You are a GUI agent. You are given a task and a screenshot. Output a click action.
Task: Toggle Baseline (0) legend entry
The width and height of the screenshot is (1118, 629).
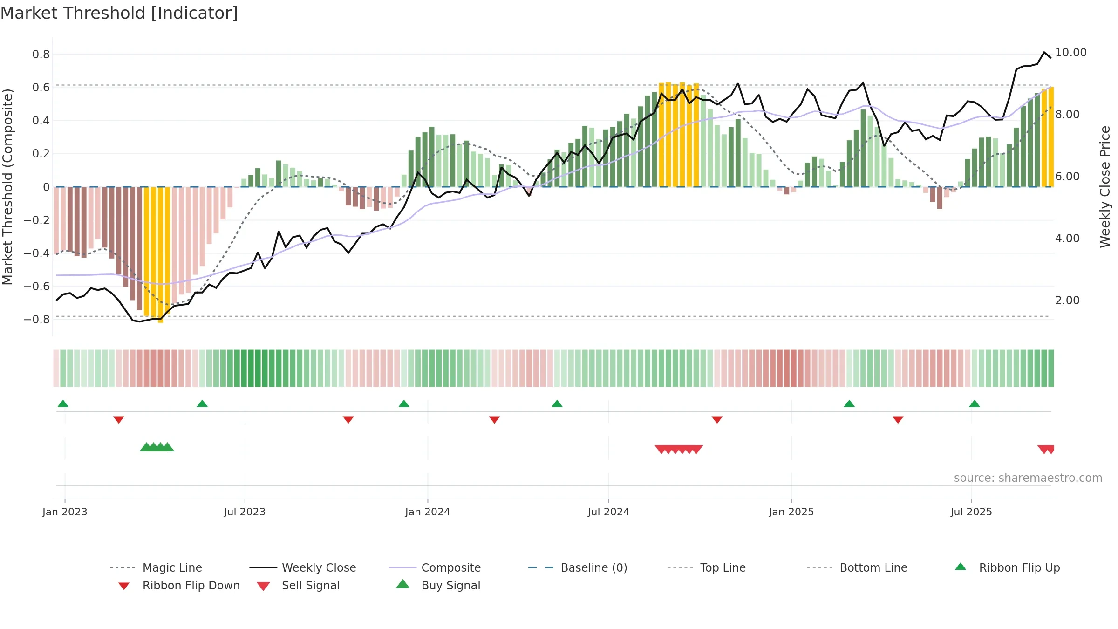578,567
